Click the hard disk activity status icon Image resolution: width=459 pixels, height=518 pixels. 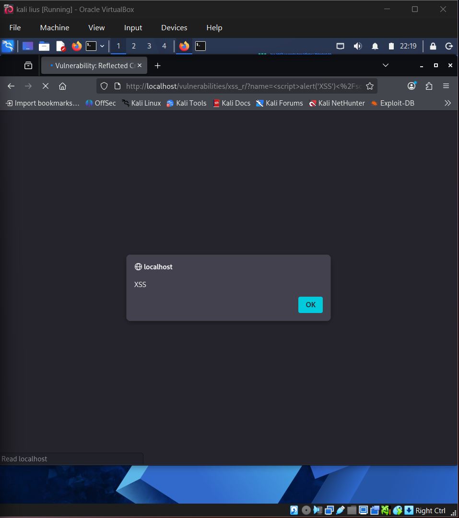(x=294, y=510)
